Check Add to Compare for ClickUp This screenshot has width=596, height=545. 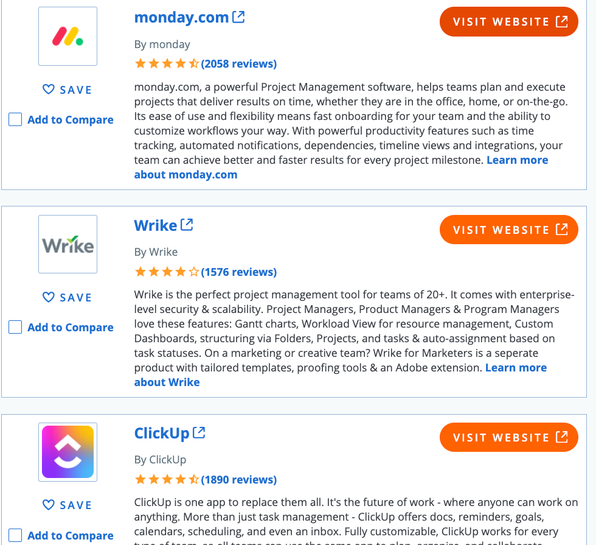pyautogui.click(x=15, y=535)
